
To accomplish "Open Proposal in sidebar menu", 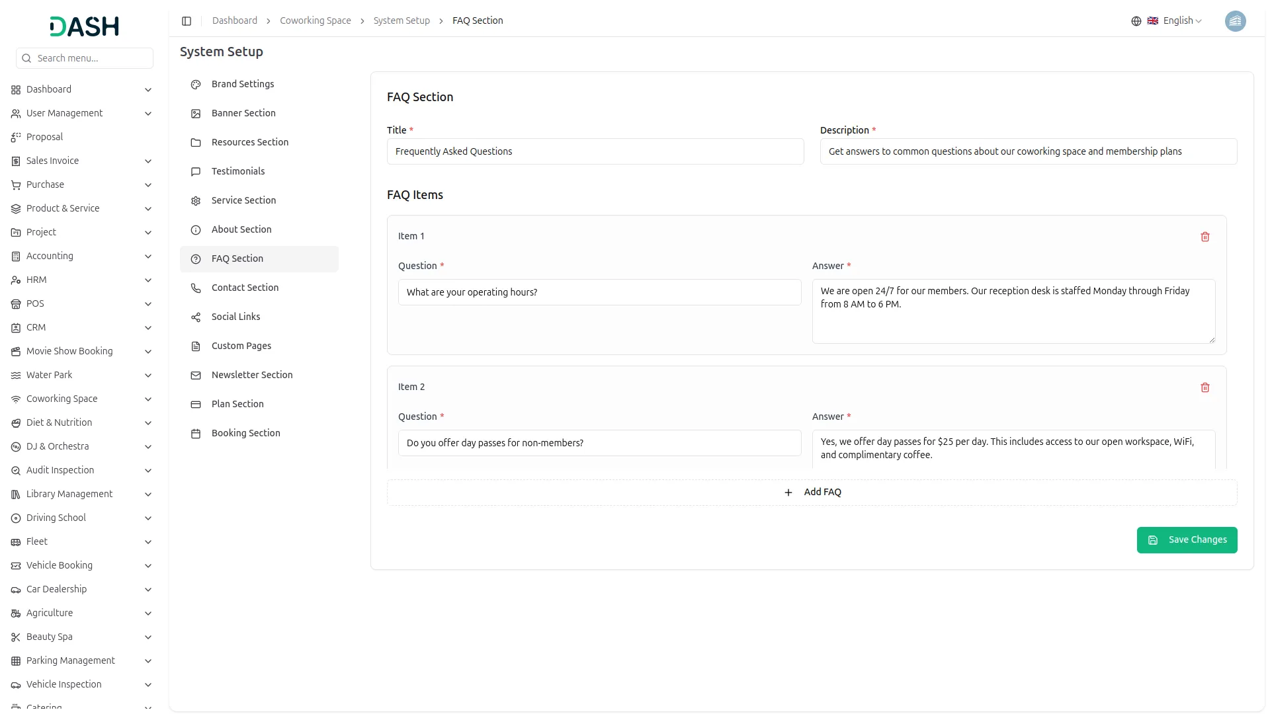I will coord(44,137).
